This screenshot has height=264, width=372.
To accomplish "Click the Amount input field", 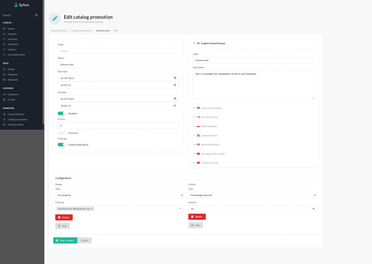I will pos(249,209).
